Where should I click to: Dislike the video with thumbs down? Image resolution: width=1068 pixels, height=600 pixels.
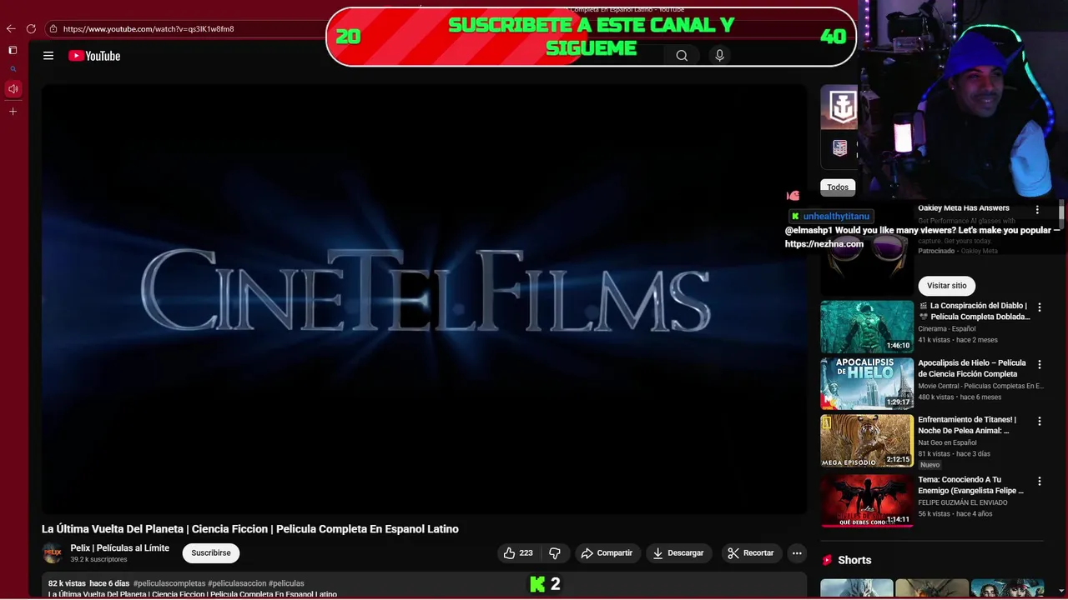[554, 552]
